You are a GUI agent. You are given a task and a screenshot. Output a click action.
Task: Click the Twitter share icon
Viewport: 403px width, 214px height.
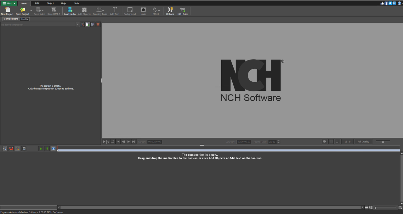(x=390, y=3)
